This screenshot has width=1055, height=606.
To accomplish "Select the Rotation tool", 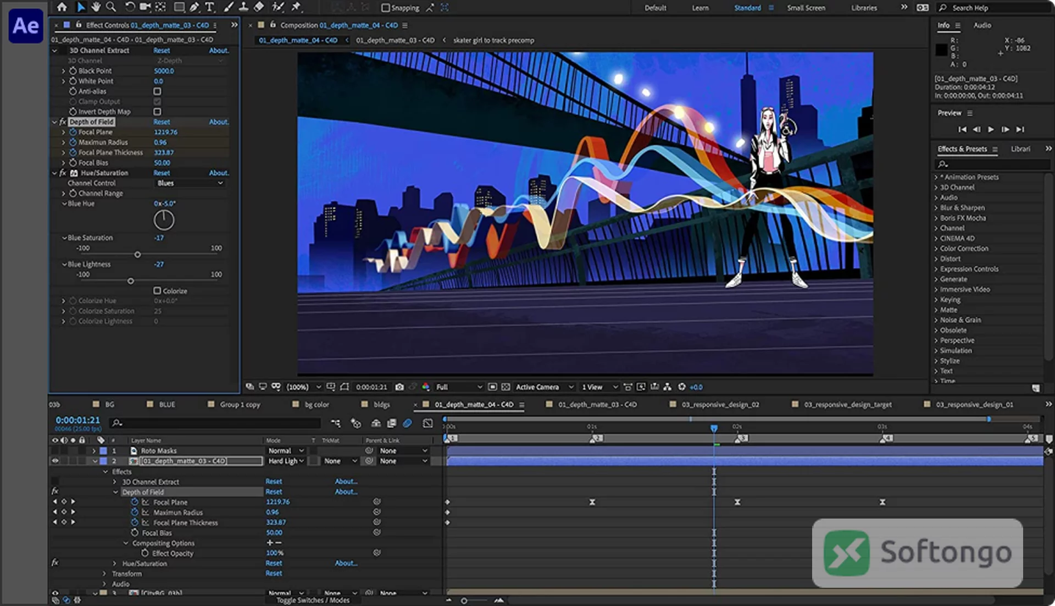I will point(130,7).
